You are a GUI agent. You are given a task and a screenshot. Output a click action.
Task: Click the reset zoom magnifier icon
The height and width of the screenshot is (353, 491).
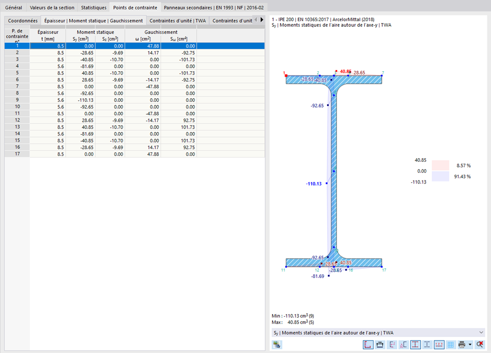click(x=480, y=345)
